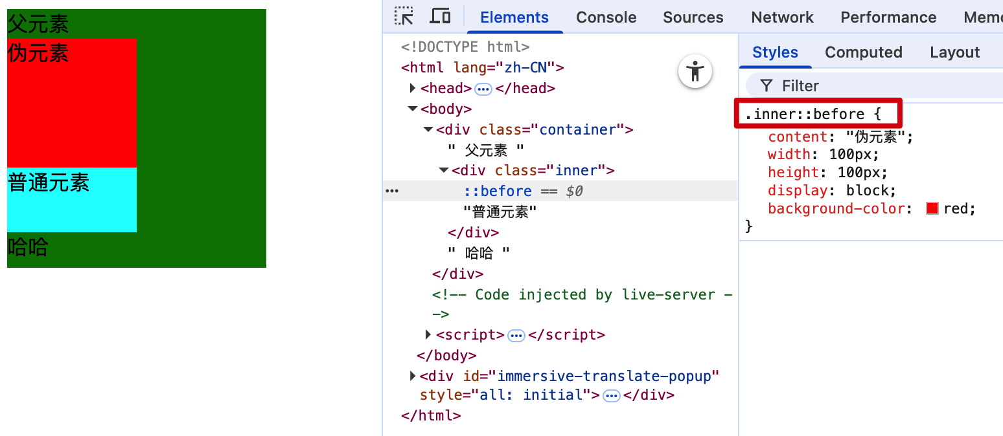The width and height of the screenshot is (1003, 436).
Task: Open the Network panel tab
Action: 782,17
